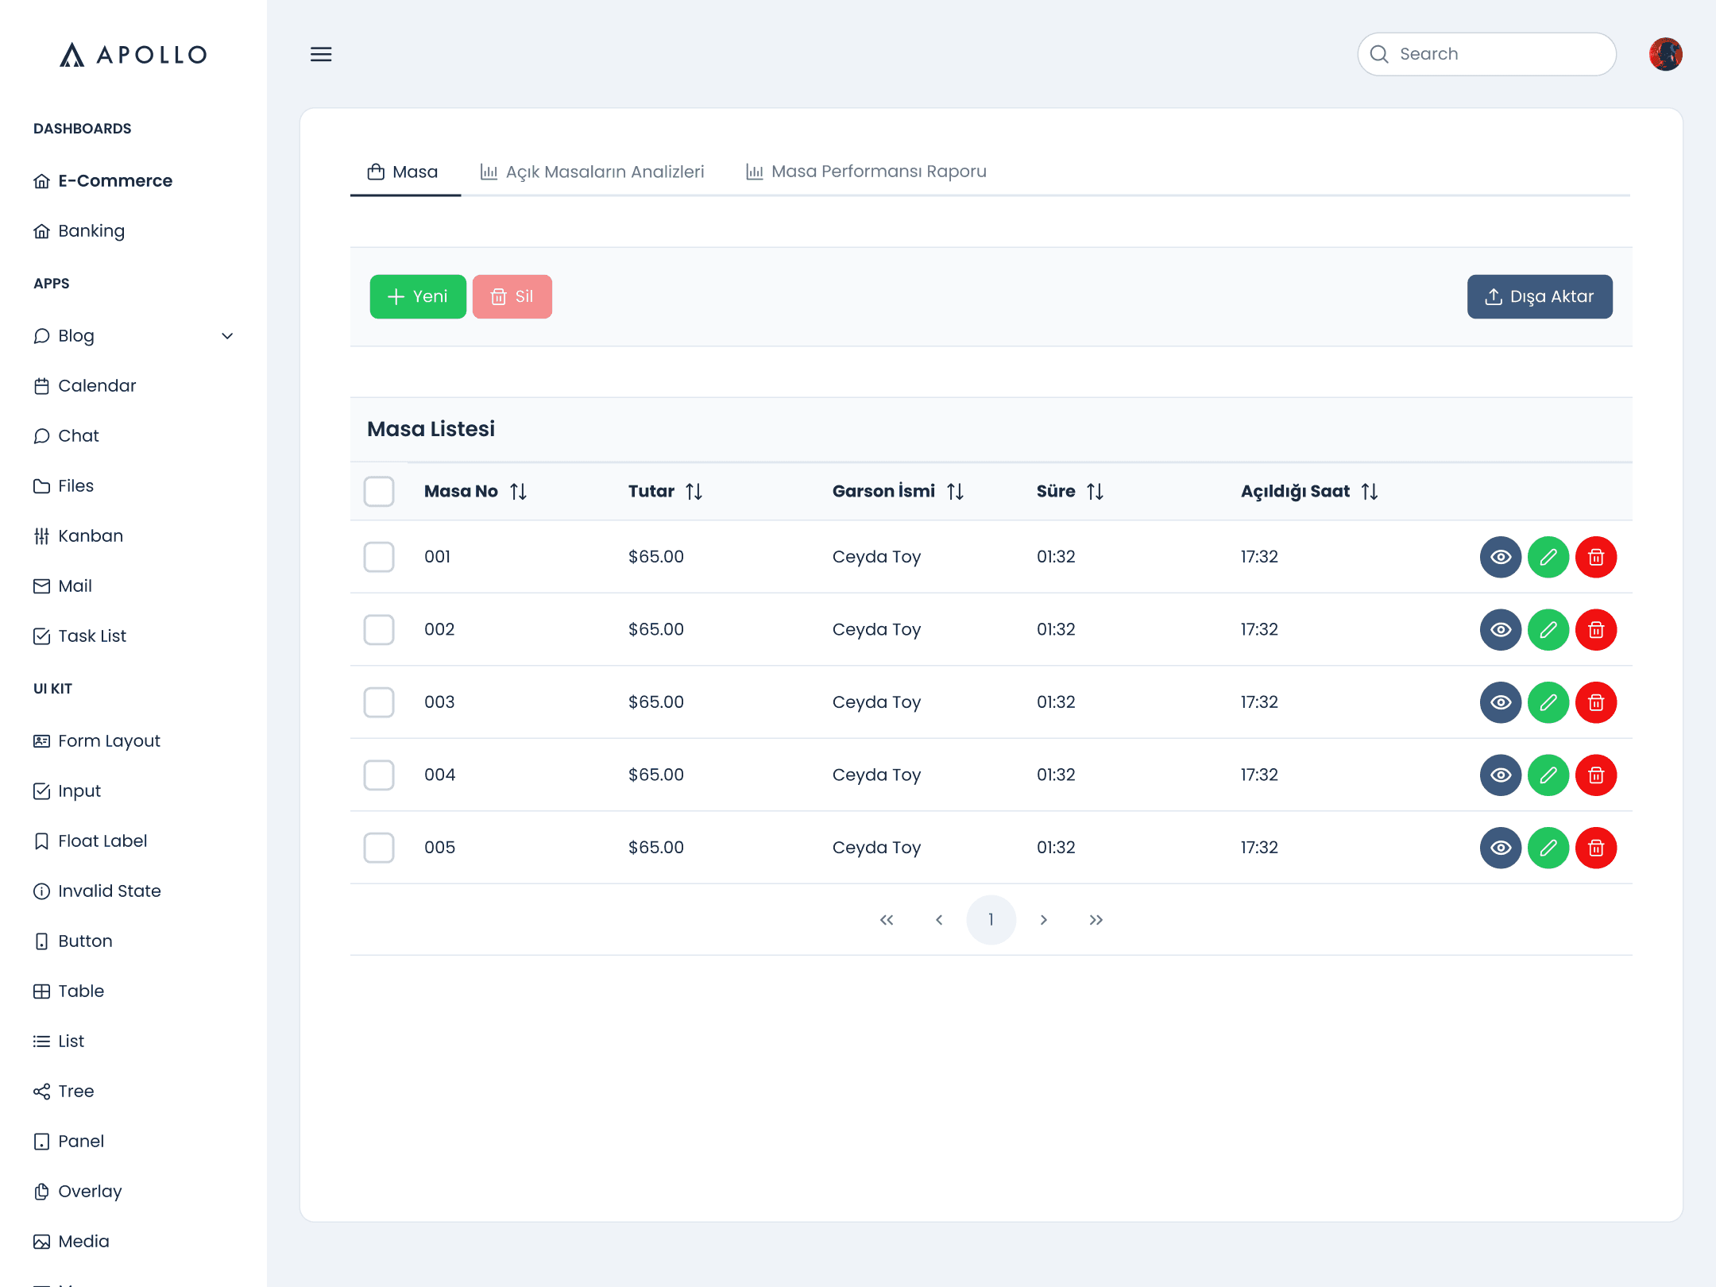The image size is (1716, 1287).
Task: Toggle the hamburger menu icon
Action: [321, 54]
